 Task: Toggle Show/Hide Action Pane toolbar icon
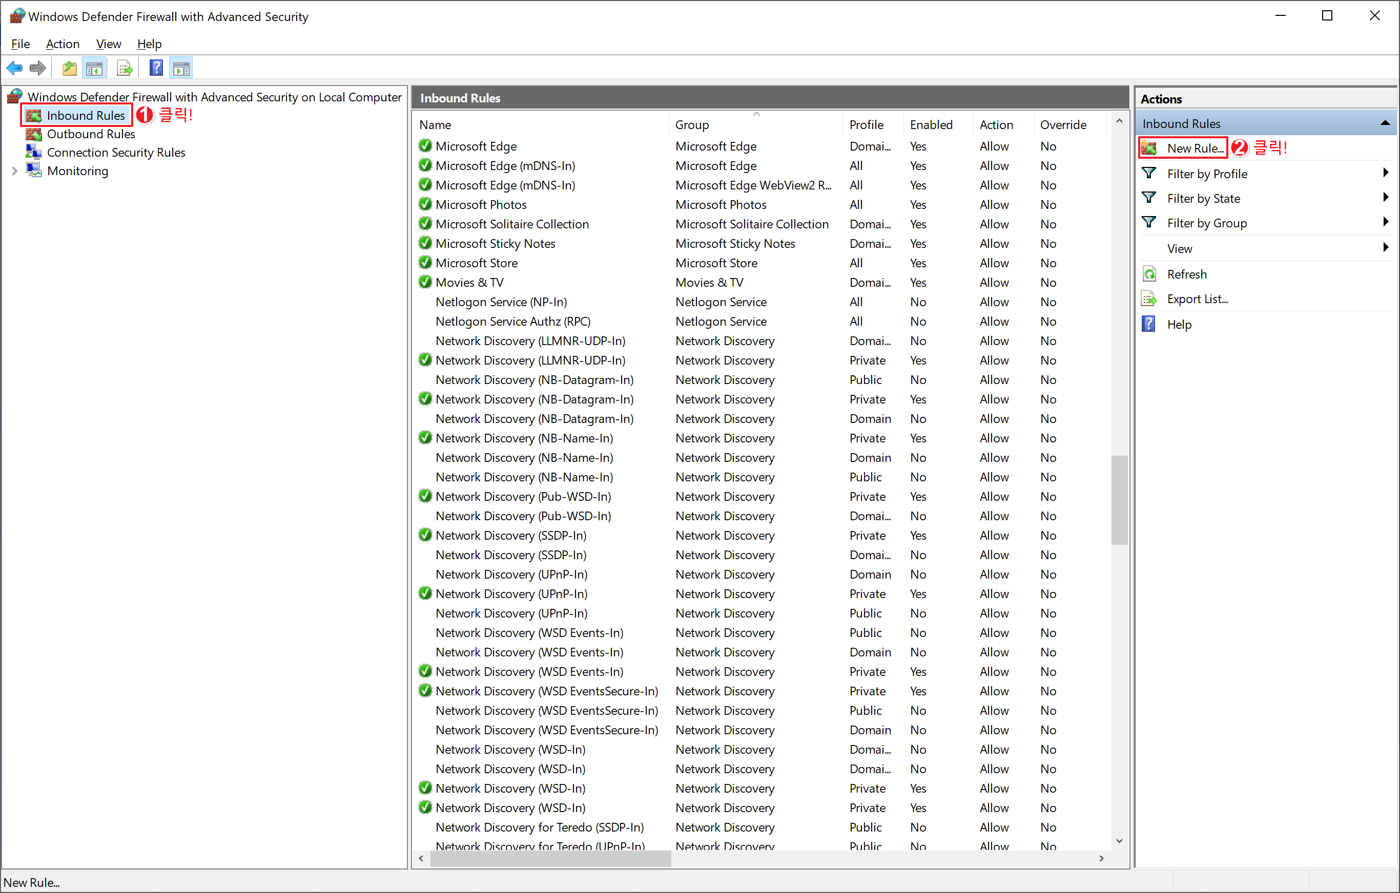coord(181,69)
